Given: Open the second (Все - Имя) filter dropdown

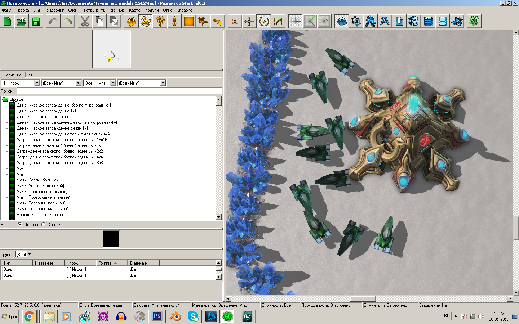Looking at the screenshot, I should tap(99, 83).
